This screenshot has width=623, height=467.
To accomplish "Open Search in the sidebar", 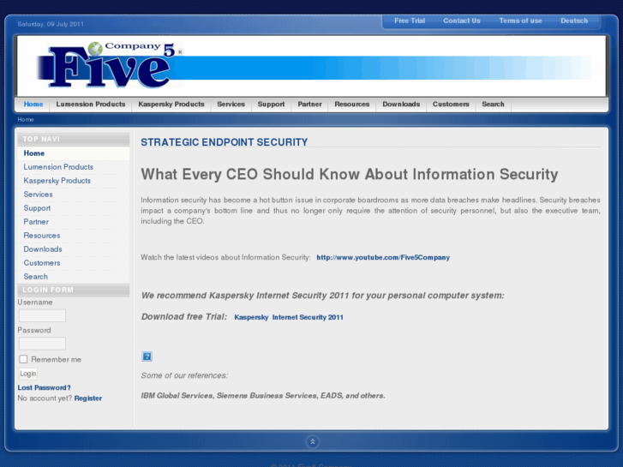I will (74, 277).
